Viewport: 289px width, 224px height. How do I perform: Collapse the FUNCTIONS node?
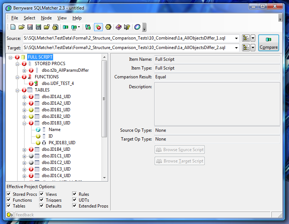coord(17,77)
